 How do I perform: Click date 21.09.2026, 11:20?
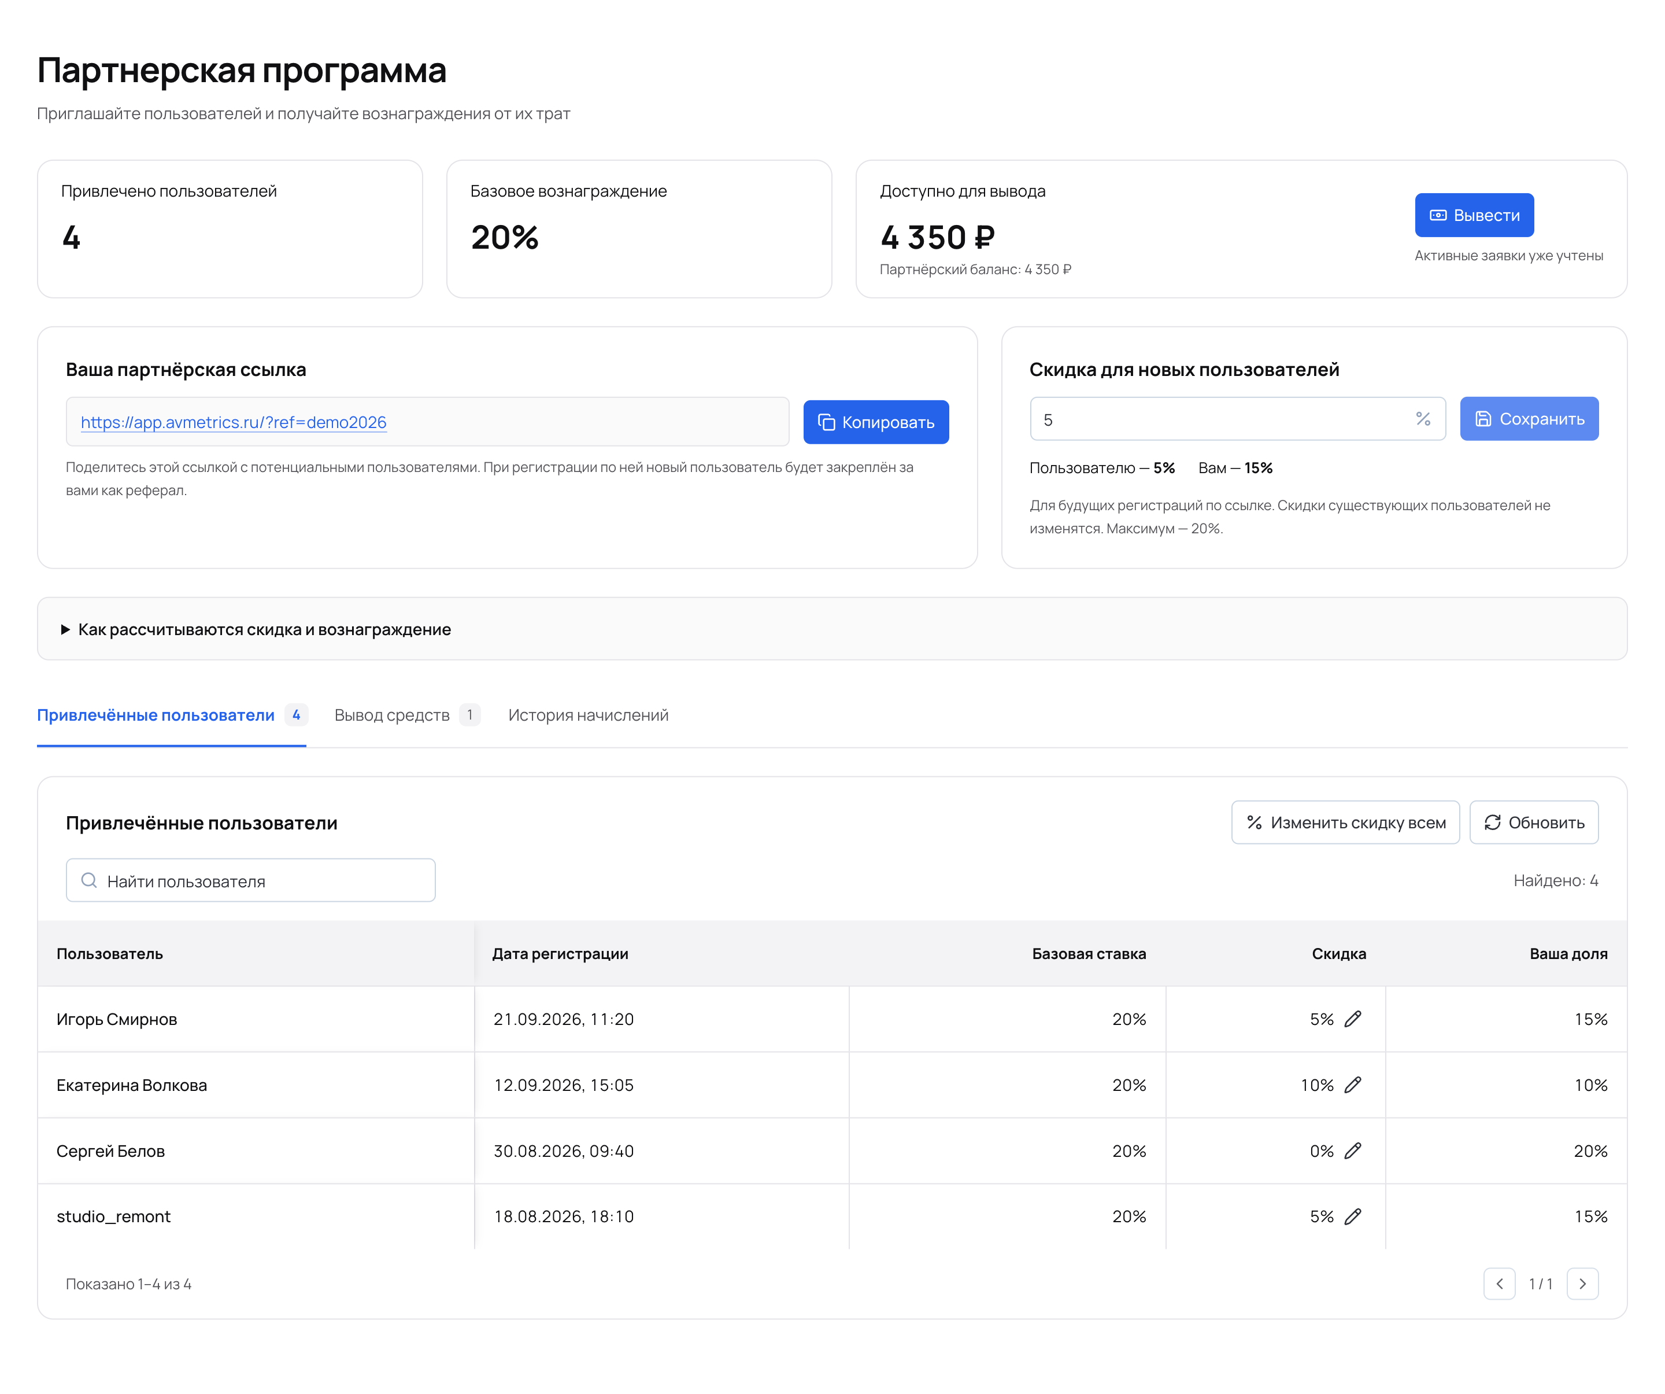click(x=564, y=1020)
